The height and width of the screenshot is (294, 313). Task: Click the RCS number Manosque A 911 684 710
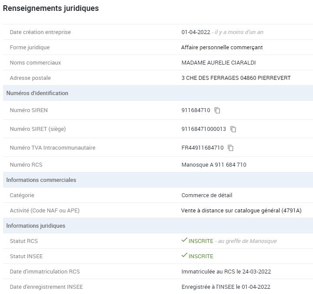[x=214, y=165]
